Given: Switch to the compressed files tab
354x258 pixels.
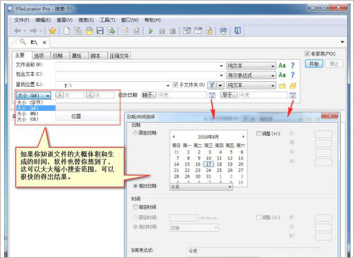Looking at the screenshot, I should coord(119,55).
